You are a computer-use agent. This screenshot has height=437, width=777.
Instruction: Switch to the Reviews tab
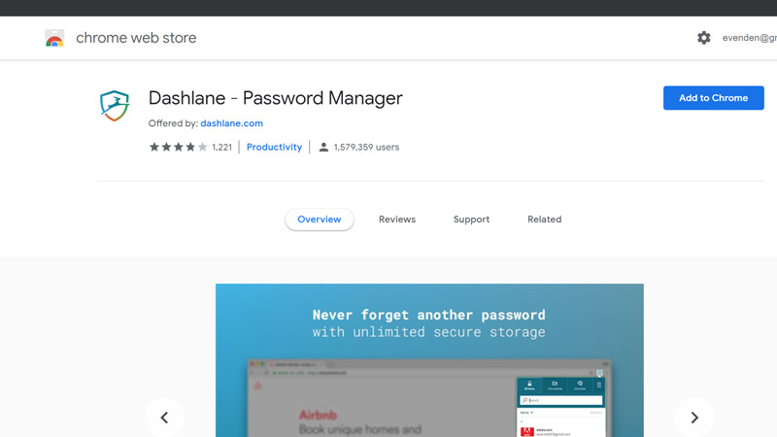pyautogui.click(x=397, y=219)
